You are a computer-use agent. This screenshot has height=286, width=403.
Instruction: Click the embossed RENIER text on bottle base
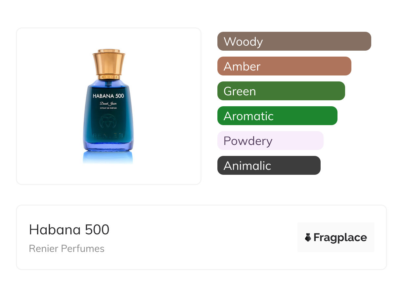108,136
